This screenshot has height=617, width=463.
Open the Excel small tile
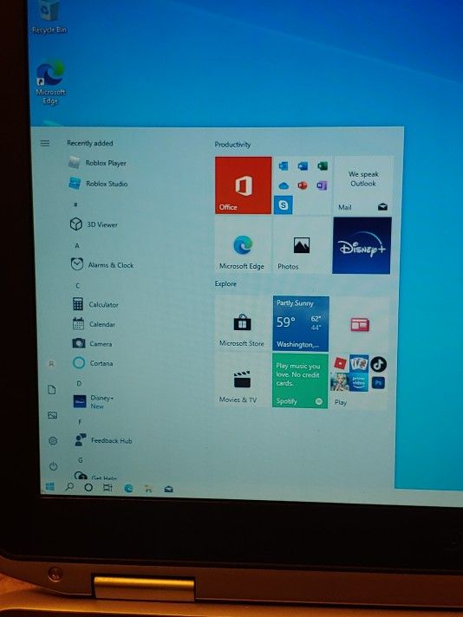click(323, 166)
